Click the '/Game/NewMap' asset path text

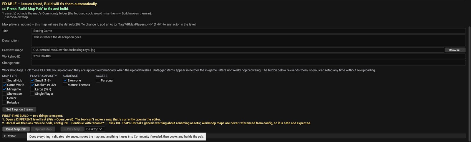click(x=16, y=17)
